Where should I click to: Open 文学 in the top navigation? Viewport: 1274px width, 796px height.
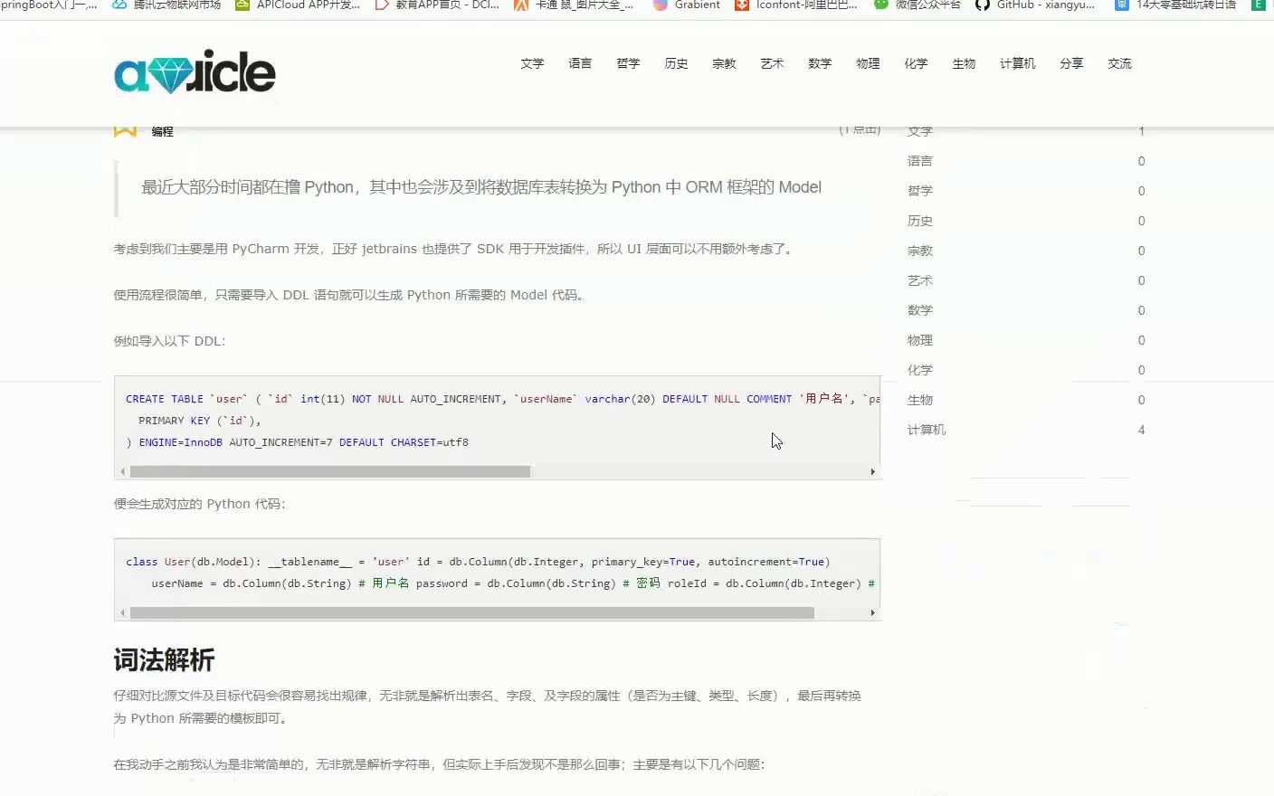point(532,63)
